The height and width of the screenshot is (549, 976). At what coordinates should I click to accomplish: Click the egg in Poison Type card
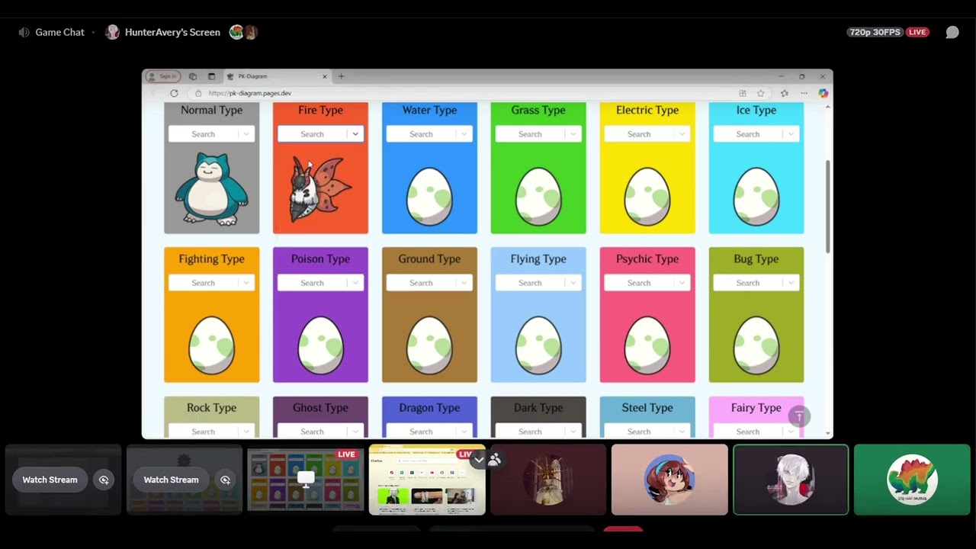(x=320, y=345)
